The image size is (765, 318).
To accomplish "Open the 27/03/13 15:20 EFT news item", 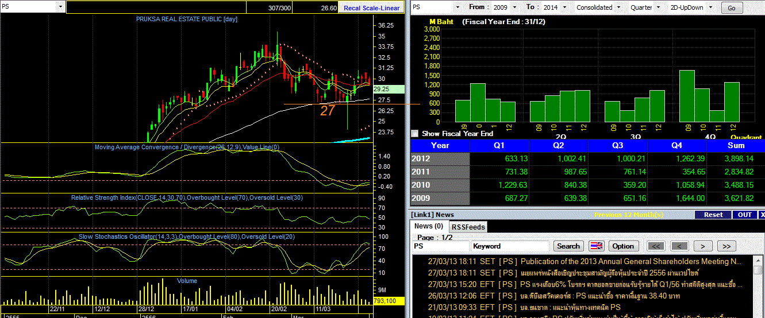I will [585, 284].
